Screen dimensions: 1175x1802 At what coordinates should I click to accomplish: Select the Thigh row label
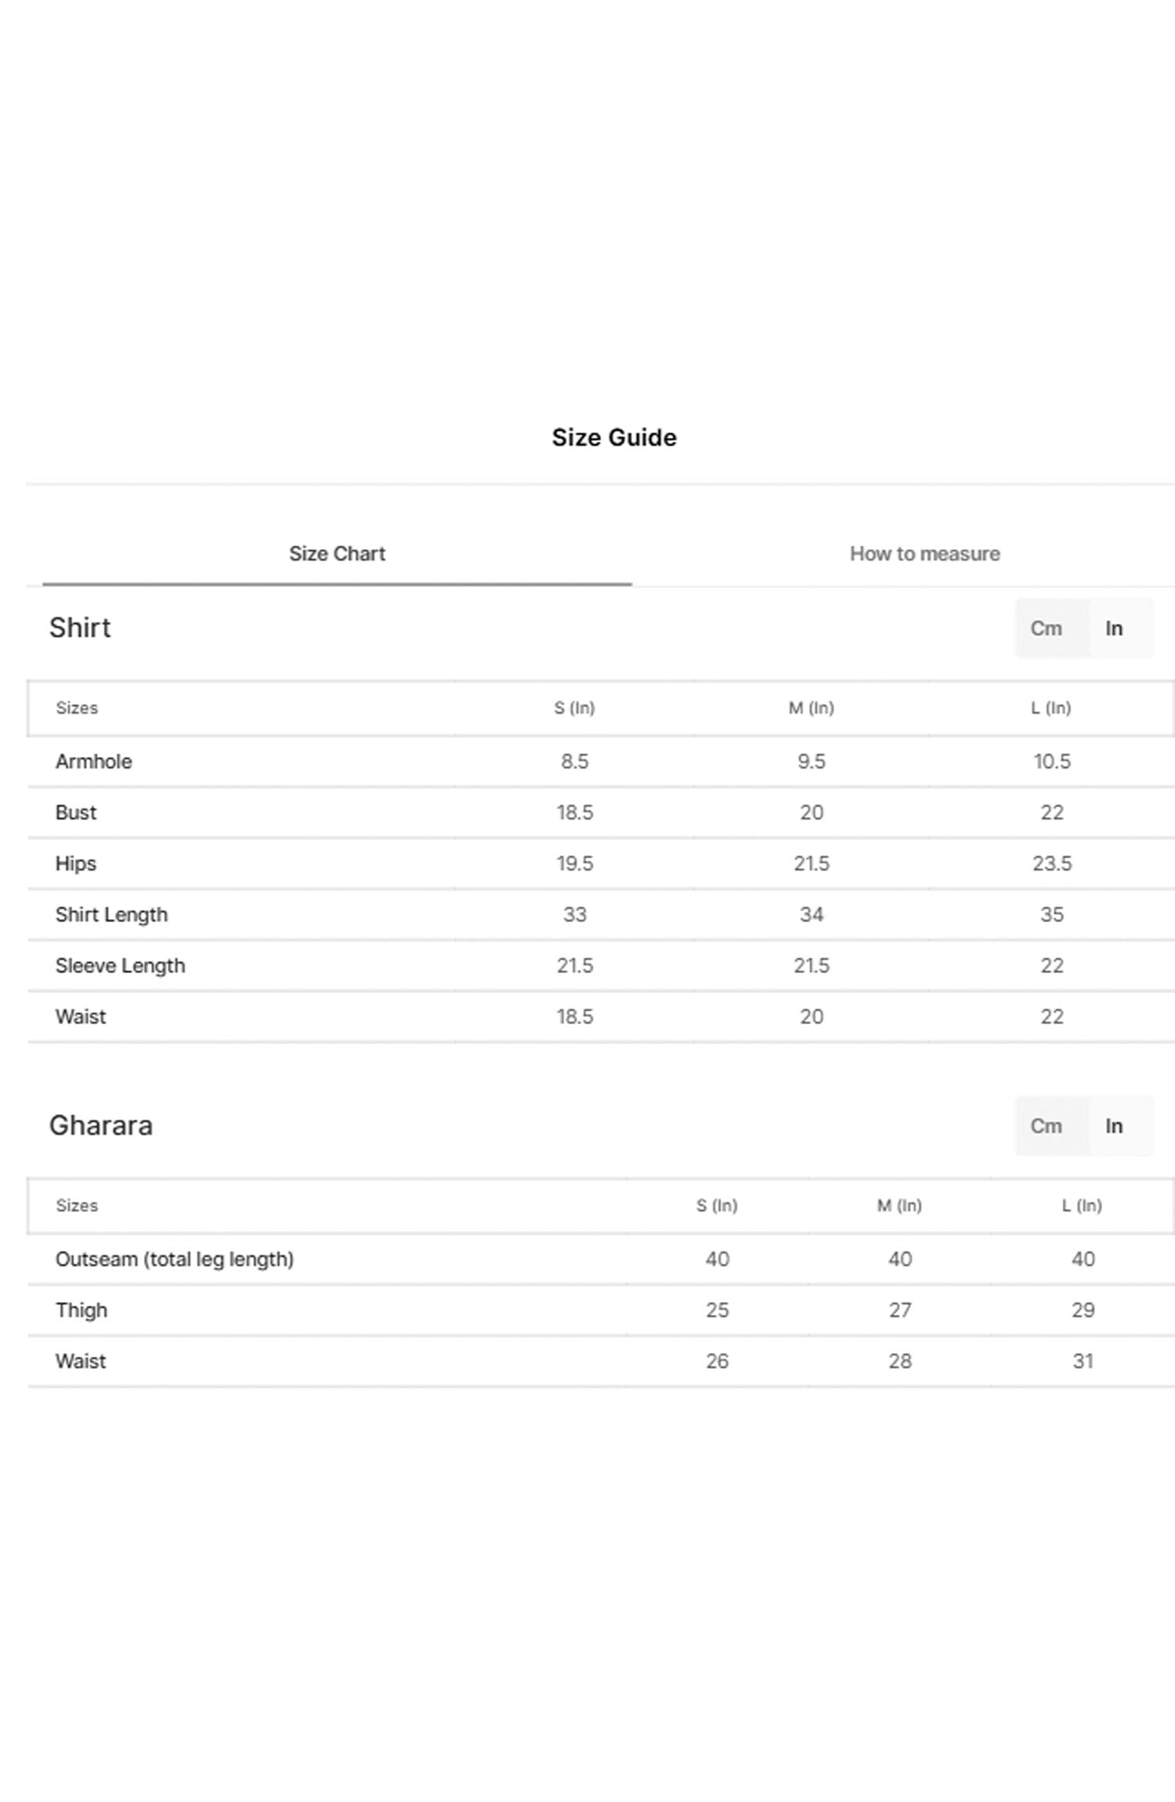(81, 1310)
